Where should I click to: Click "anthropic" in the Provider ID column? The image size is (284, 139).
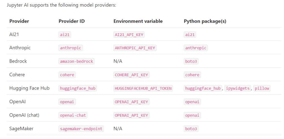(71, 48)
